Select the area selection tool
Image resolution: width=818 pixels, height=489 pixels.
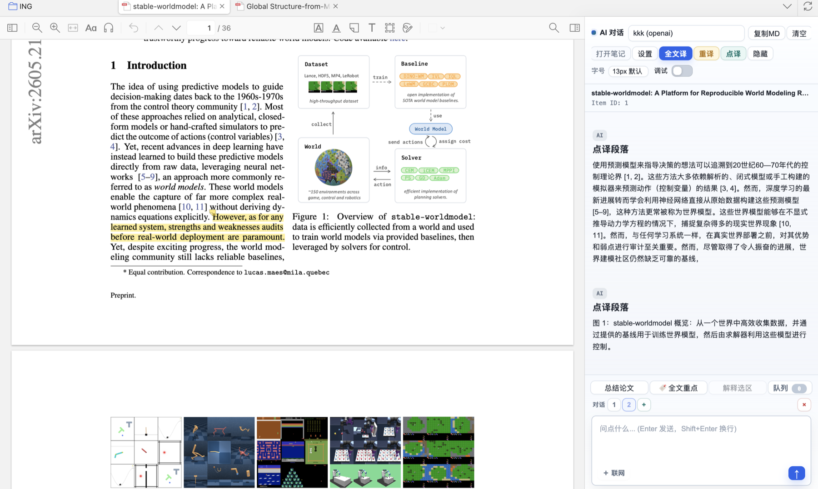[x=389, y=28]
